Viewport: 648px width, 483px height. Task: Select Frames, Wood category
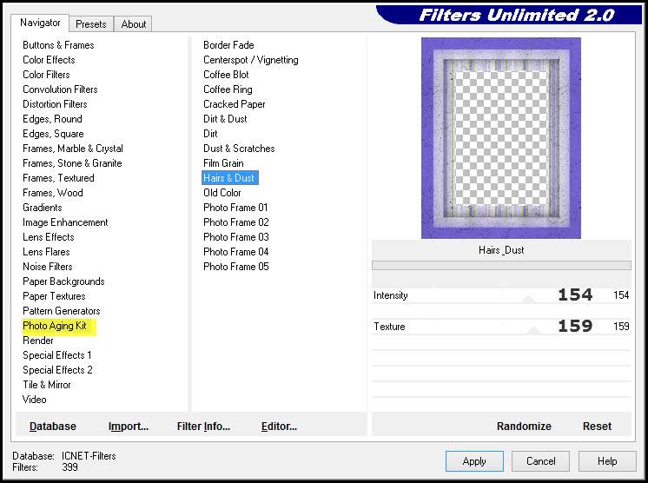coord(53,193)
